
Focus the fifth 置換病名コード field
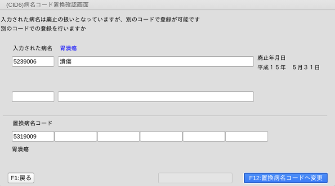204,136
